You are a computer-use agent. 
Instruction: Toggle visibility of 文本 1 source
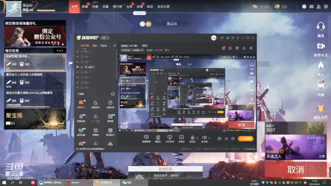coord(77,62)
